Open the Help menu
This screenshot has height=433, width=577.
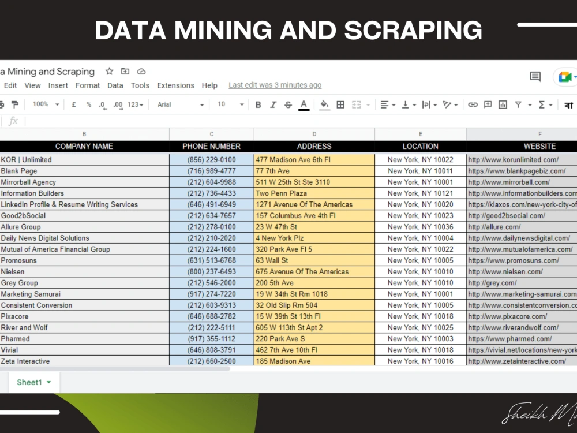click(209, 85)
